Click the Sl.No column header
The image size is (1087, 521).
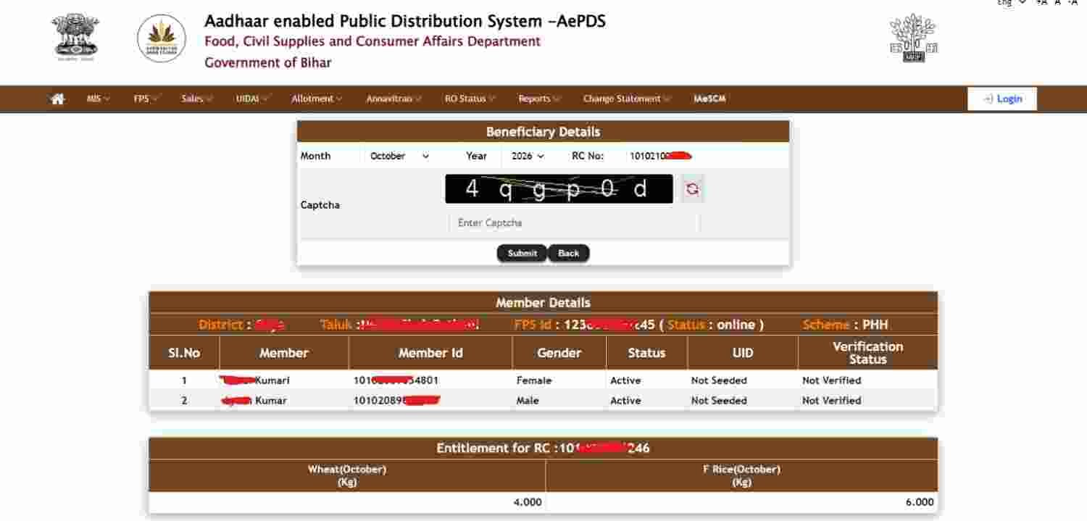pyautogui.click(x=184, y=353)
